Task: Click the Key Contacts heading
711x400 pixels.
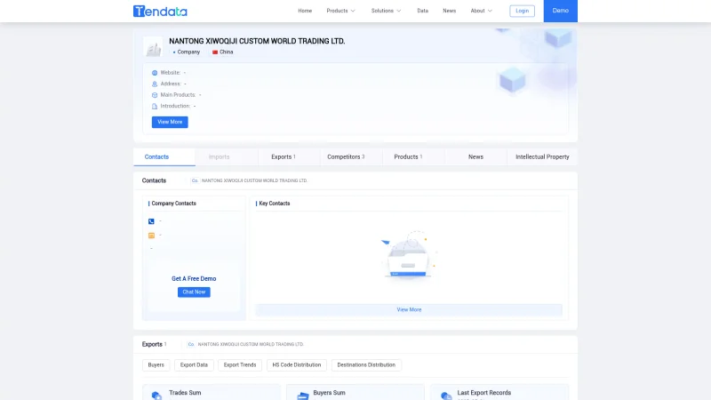Action: click(275, 204)
